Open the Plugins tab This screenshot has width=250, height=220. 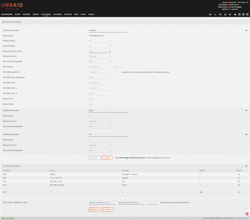coord(57,14)
